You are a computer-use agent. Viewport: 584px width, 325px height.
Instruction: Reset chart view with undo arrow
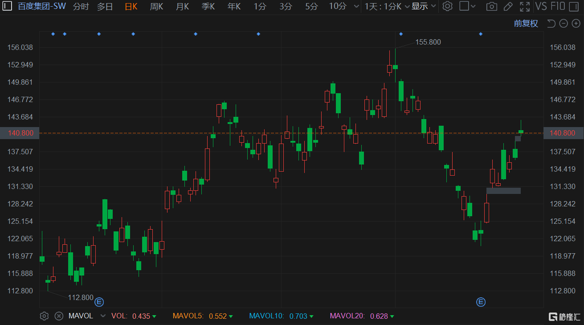tap(551, 24)
